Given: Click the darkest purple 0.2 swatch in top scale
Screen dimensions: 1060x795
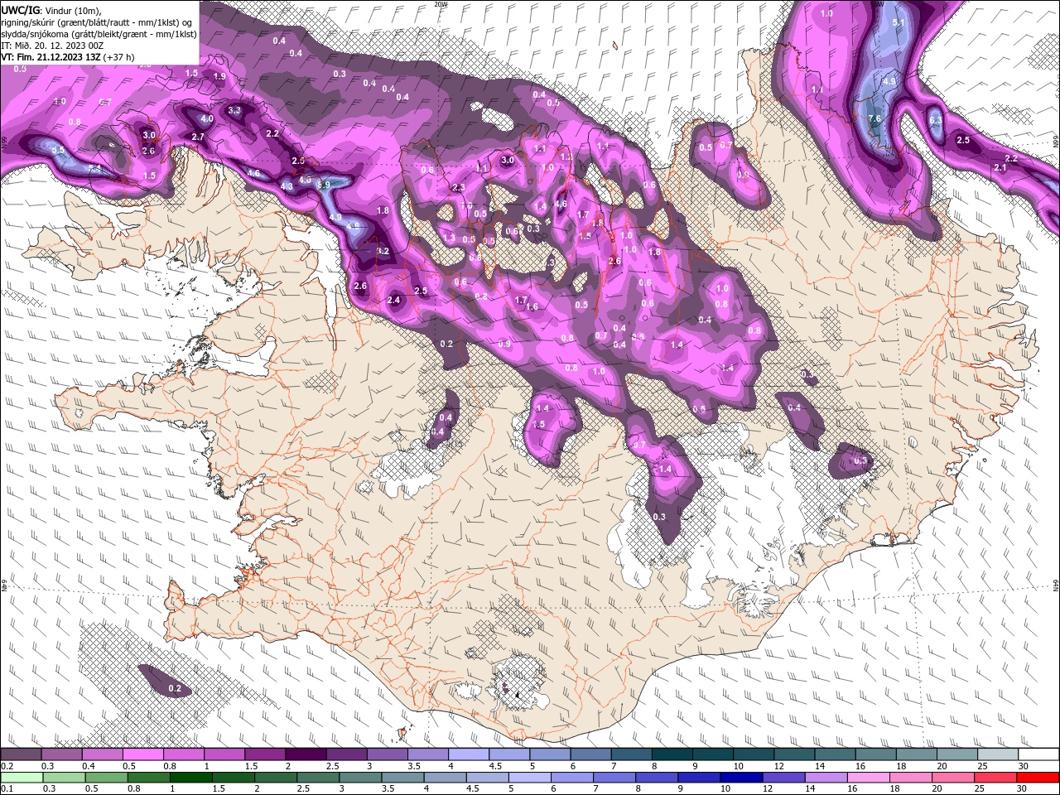Looking at the screenshot, I should (x=22, y=754).
